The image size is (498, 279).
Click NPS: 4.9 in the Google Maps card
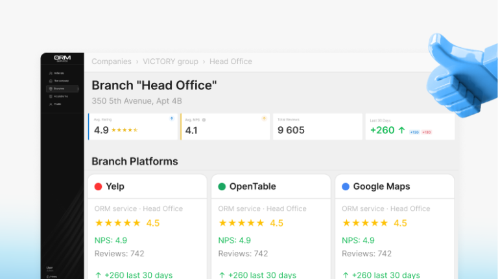pos(358,240)
